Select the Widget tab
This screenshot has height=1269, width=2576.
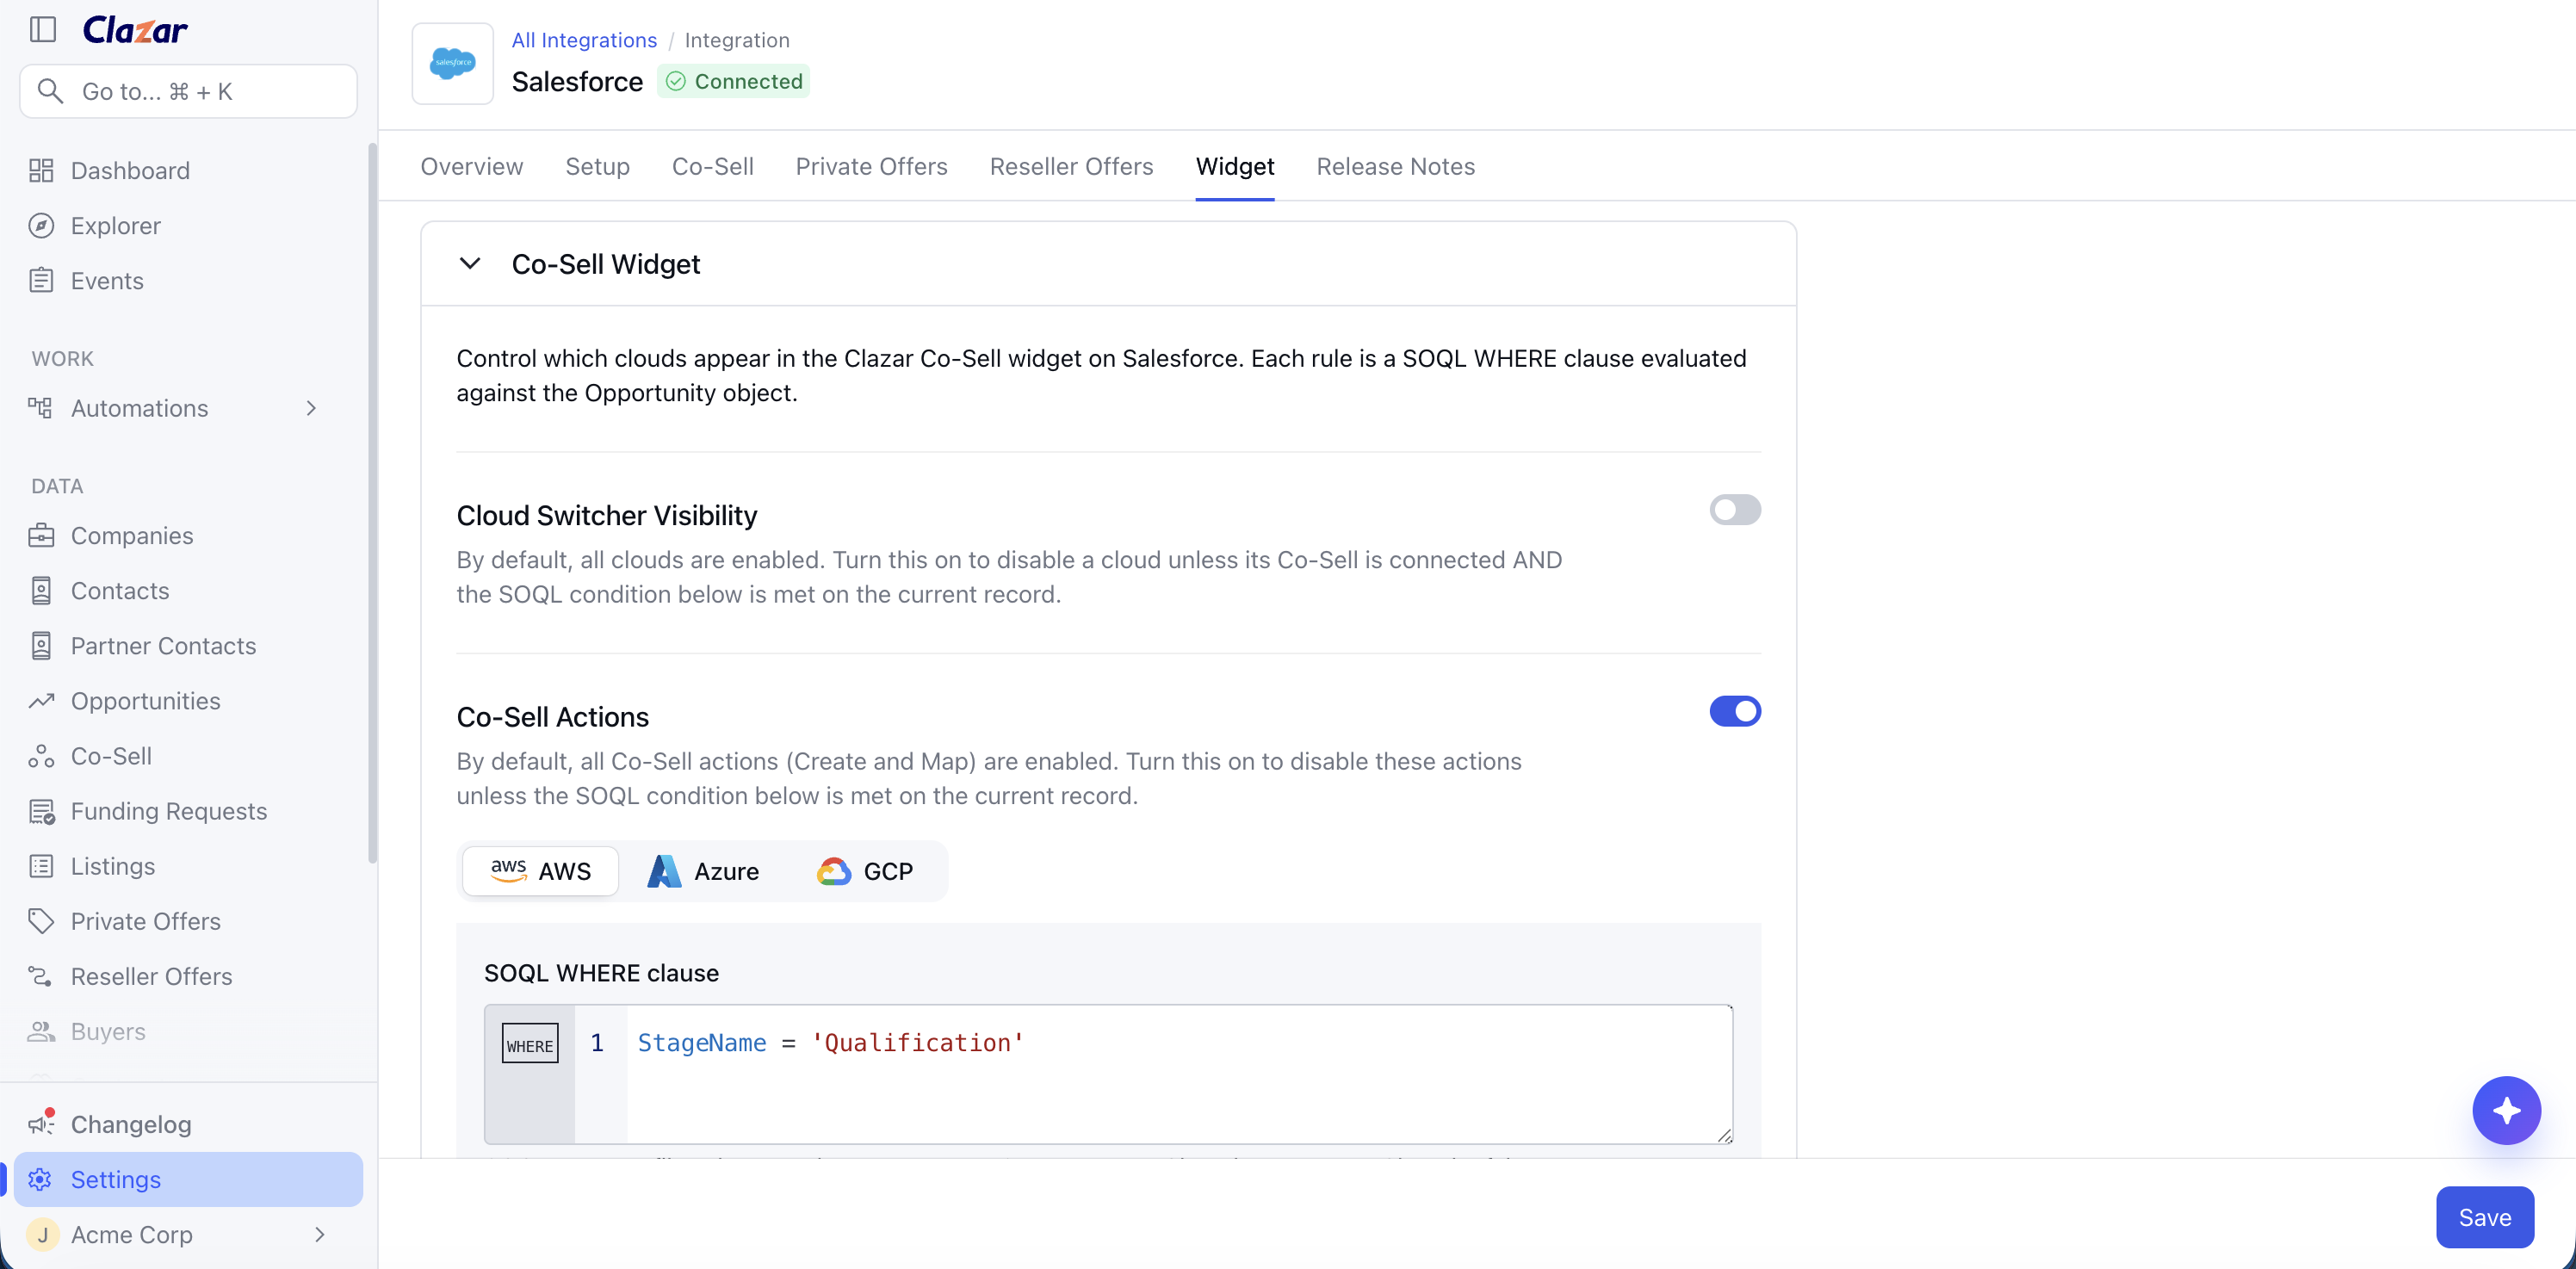[1235, 166]
